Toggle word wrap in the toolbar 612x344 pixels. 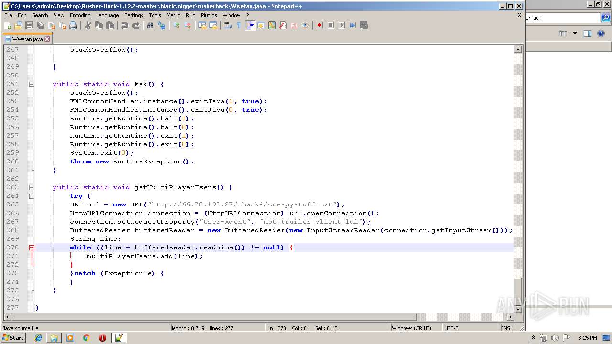[228, 25]
